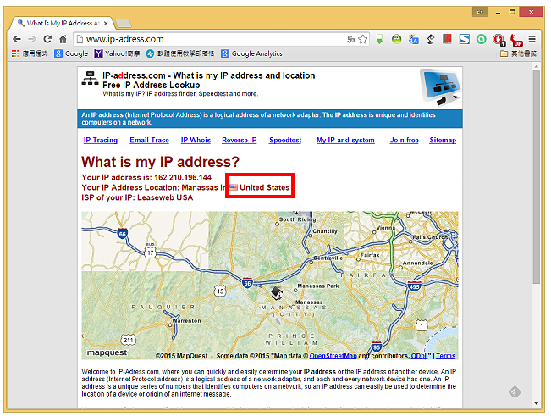Open the green smiley face extension
551x416 pixels.
click(396, 39)
